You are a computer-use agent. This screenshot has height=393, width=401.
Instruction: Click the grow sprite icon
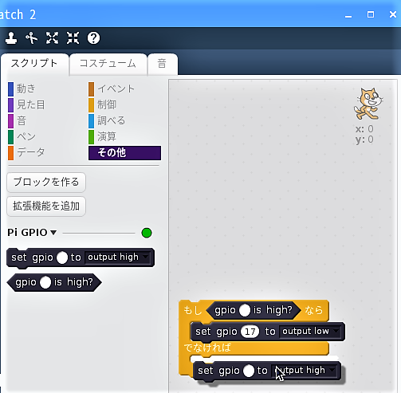pos(52,38)
